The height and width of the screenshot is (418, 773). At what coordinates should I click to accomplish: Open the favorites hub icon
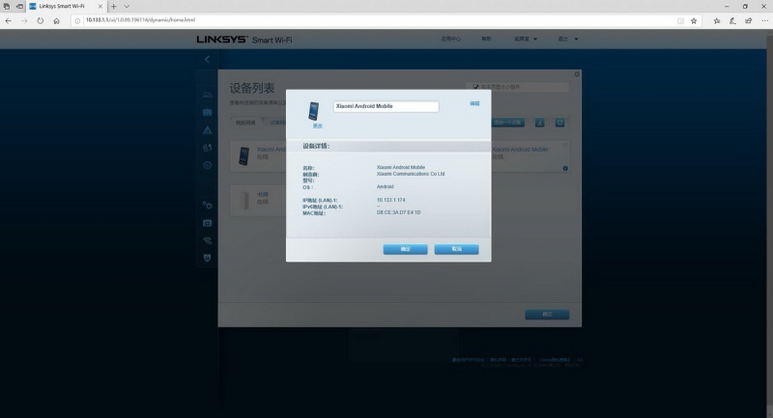(x=717, y=20)
